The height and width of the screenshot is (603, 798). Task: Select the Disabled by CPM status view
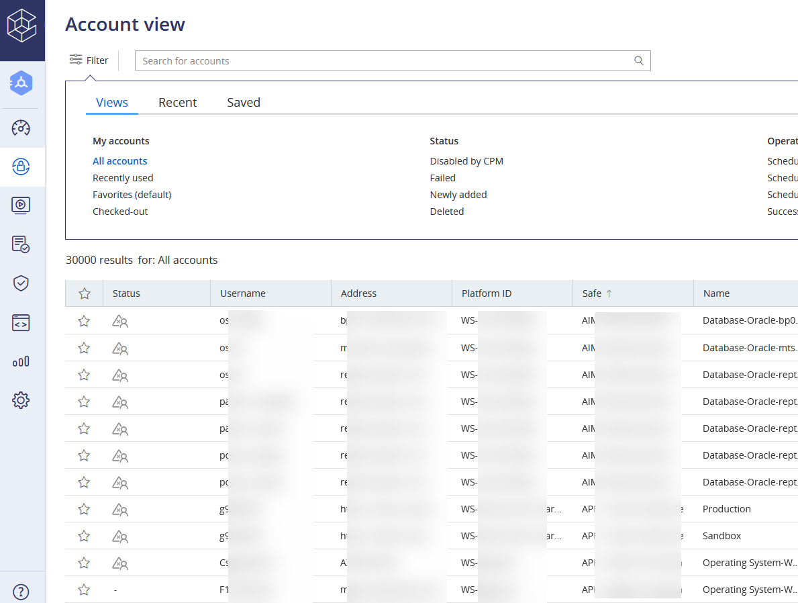(x=466, y=161)
